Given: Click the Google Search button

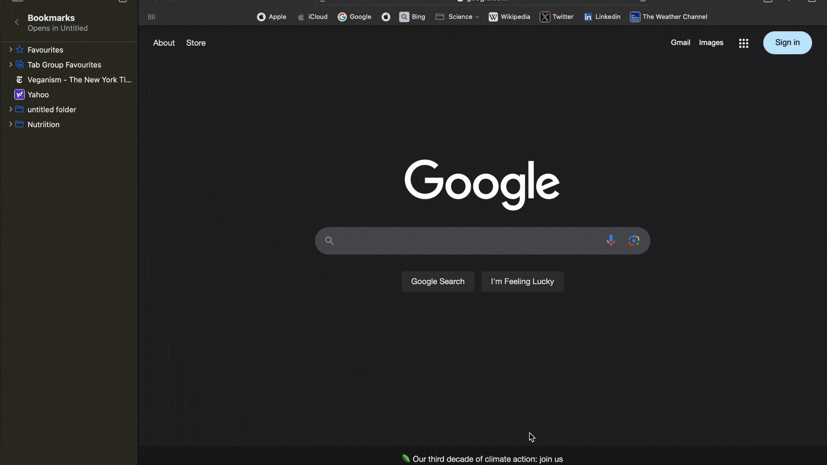Looking at the screenshot, I should 438,281.
